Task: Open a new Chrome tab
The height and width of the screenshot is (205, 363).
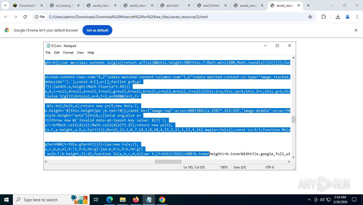Action: click(308, 5)
